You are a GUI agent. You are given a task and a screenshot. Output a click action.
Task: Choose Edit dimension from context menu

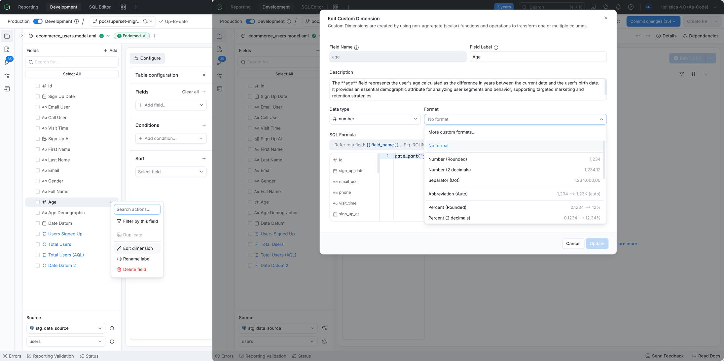pyautogui.click(x=137, y=248)
